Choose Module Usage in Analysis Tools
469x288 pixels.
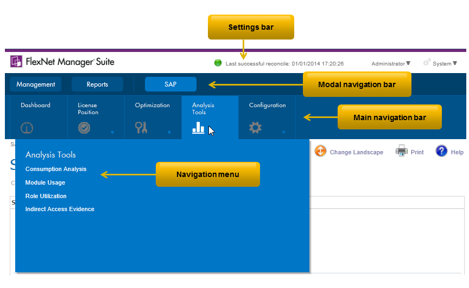tap(45, 182)
